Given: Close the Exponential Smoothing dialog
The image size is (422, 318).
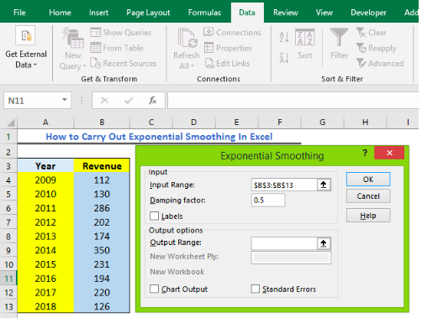Looking at the screenshot, I should 389,153.
